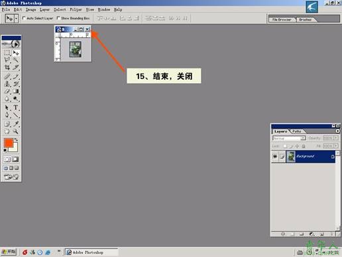Screen dimensions: 342x257
Task: Select the Eraser tool
Action: pyautogui.click(x=7, y=91)
